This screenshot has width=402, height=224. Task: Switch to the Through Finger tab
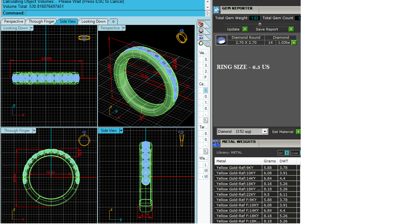41,21
